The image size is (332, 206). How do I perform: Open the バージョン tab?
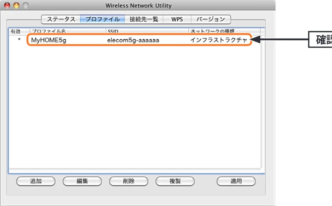click(211, 19)
